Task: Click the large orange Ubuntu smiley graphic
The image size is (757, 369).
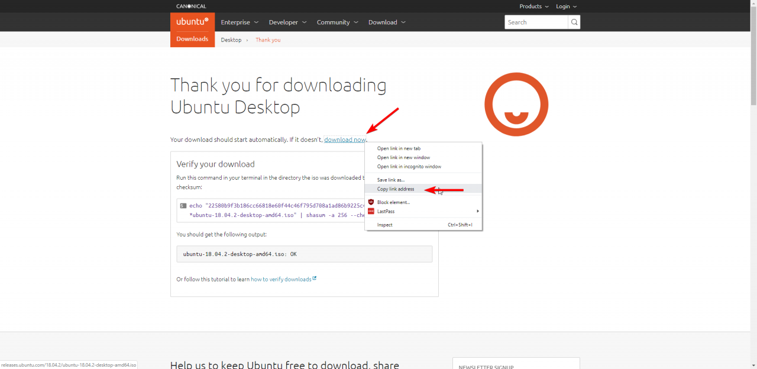Action: click(x=516, y=105)
